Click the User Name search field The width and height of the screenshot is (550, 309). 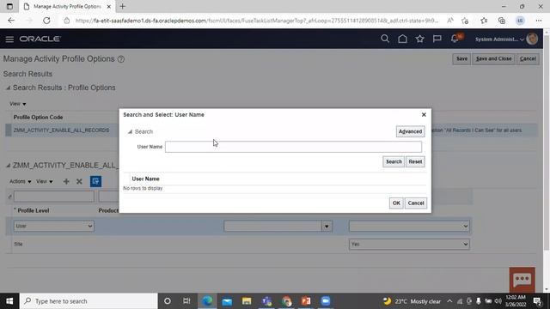[293, 147]
